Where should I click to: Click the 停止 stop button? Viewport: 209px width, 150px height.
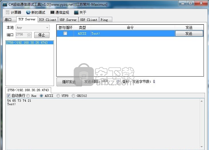[42, 35]
